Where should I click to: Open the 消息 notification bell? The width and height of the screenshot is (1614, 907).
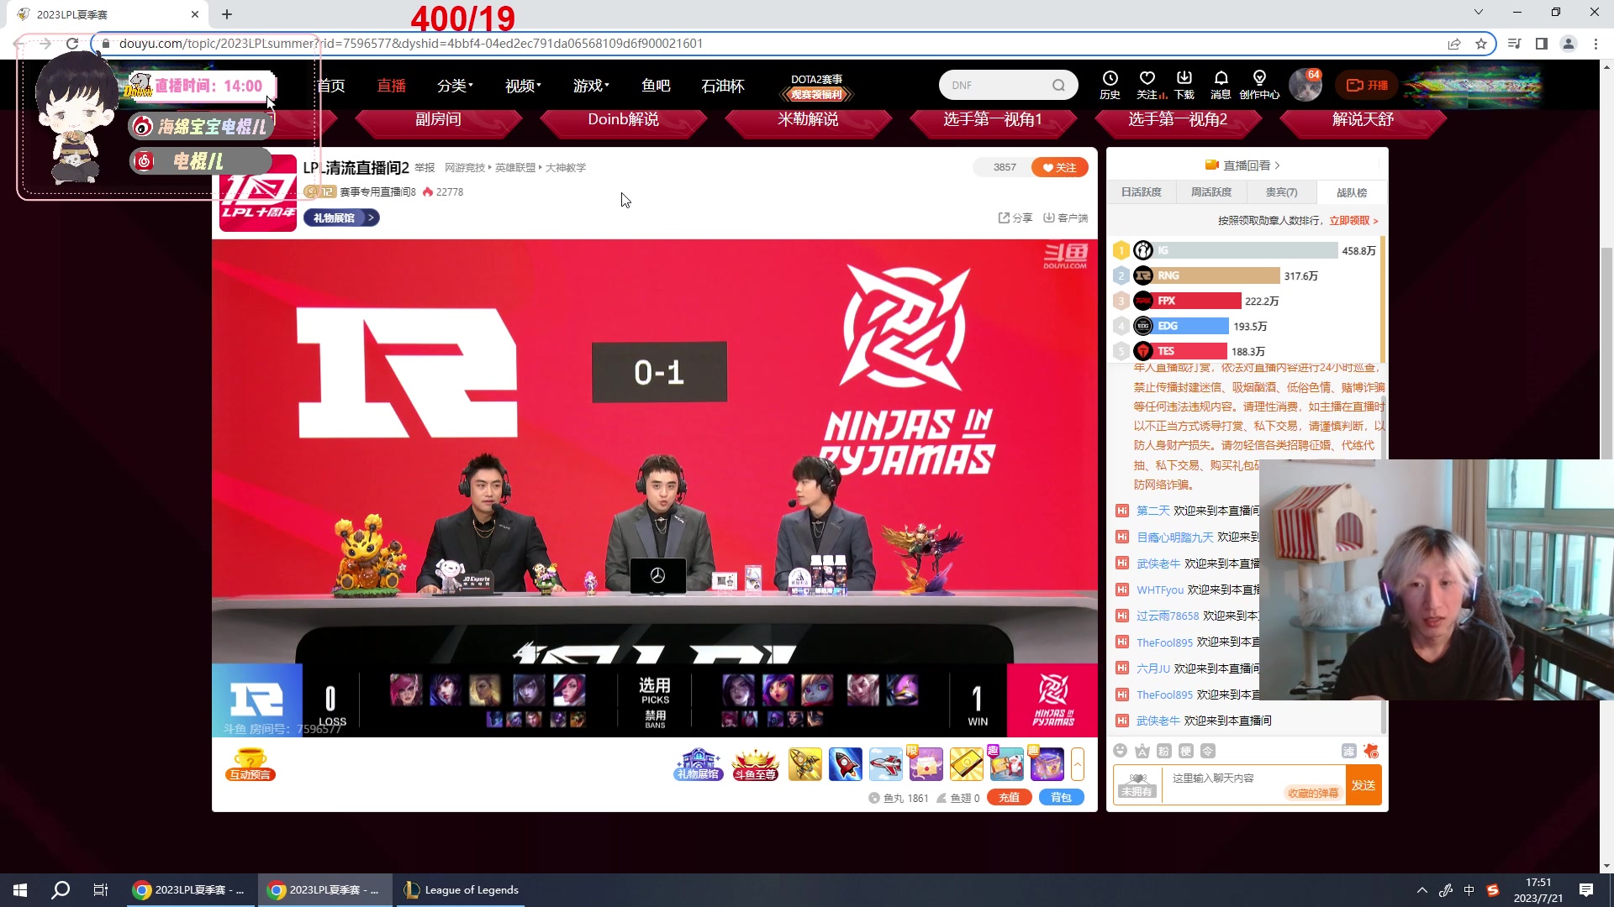click(1221, 85)
